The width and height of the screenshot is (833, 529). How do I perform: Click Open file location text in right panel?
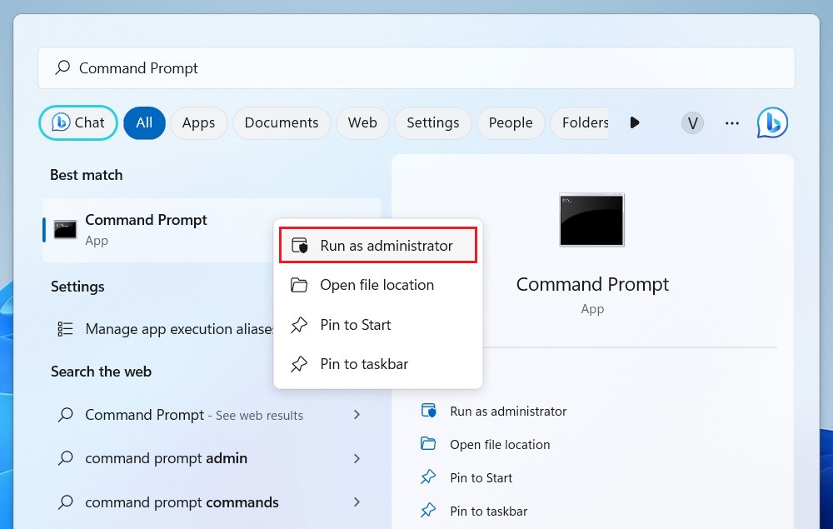pos(500,445)
